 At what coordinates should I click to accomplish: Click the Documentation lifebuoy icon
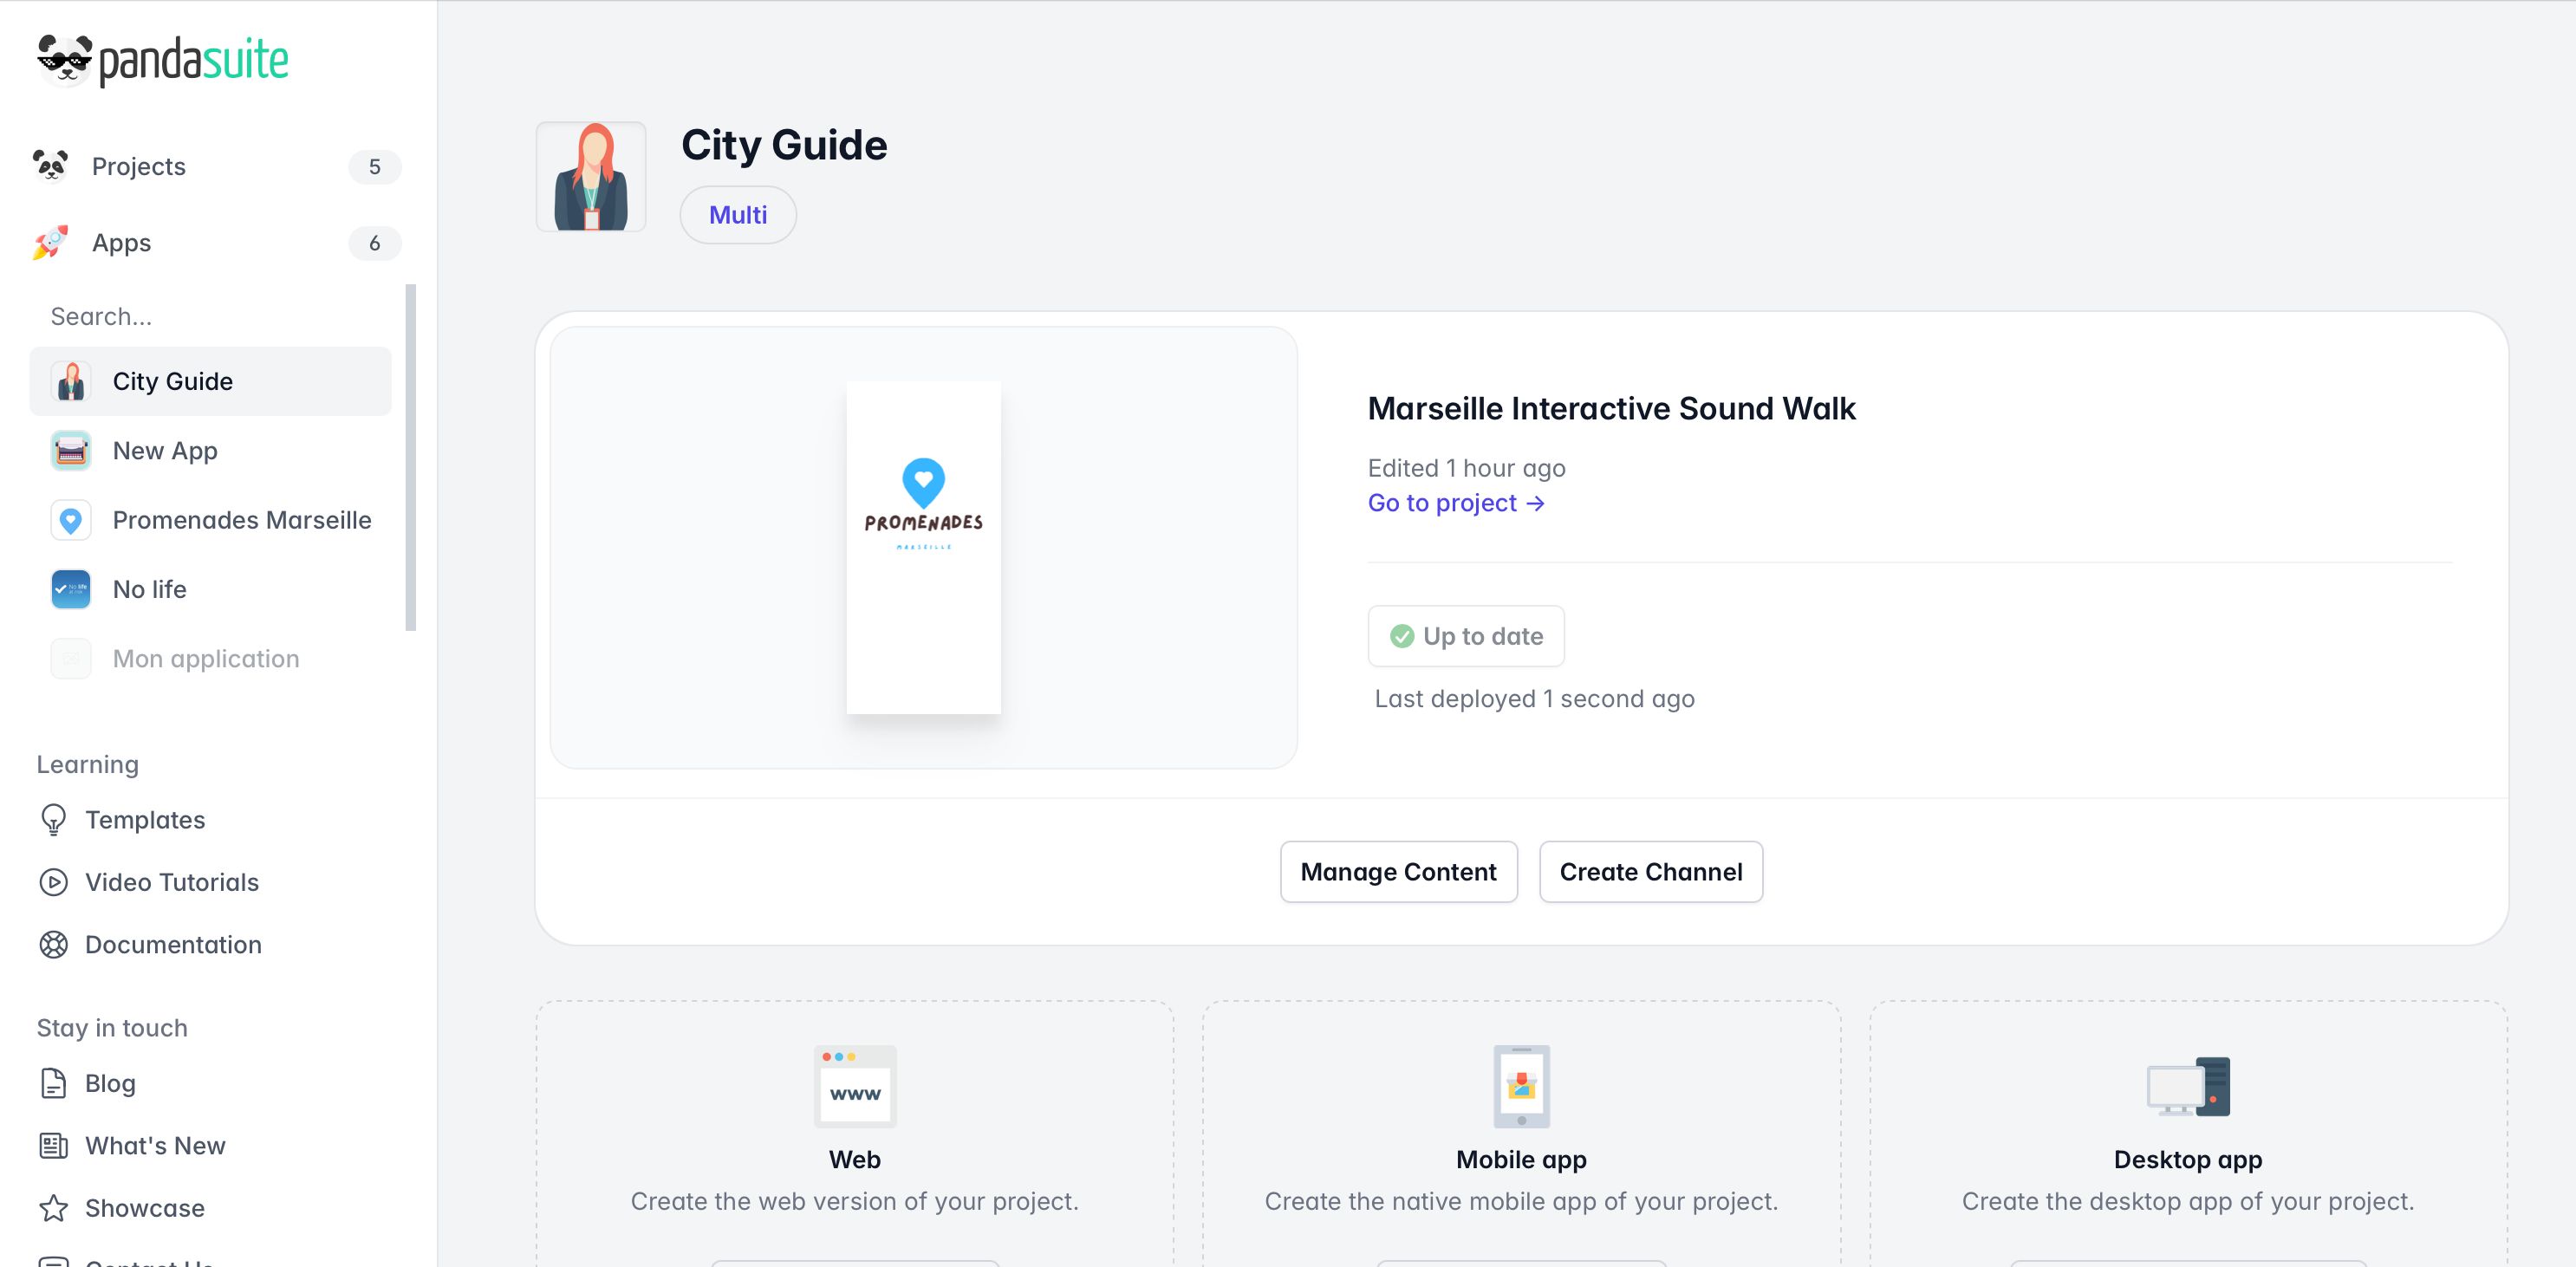(x=54, y=945)
